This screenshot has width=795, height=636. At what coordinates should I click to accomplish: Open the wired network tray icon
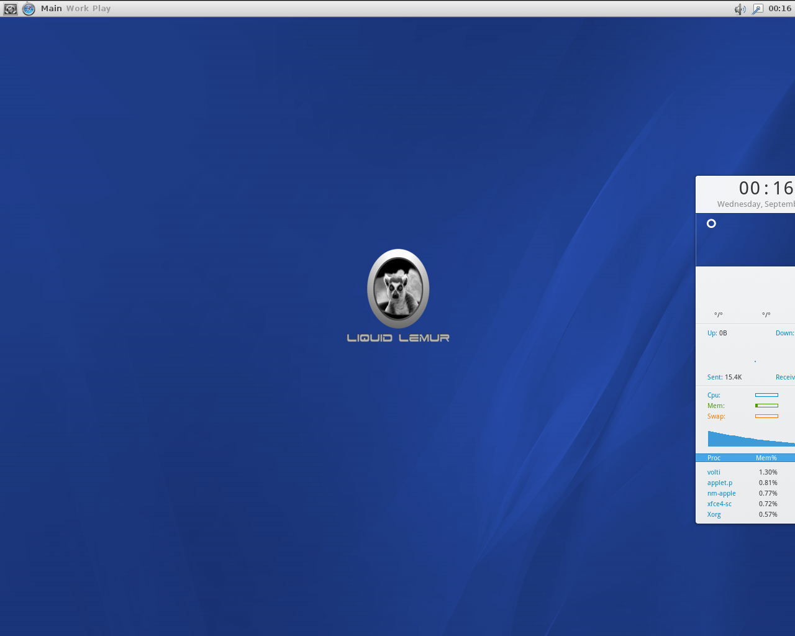(757, 9)
